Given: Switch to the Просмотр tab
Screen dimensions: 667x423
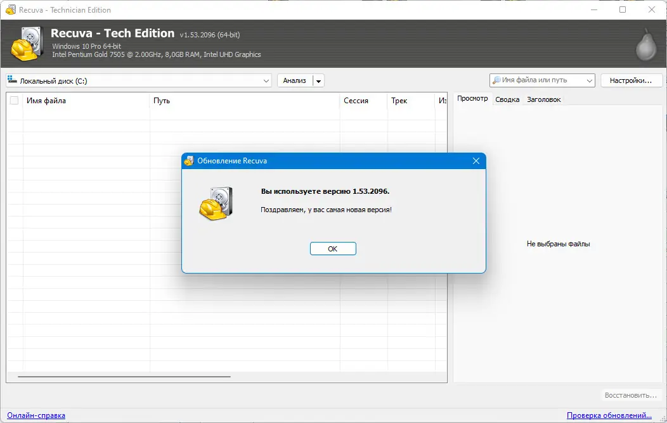Looking at the screenshot, I should click(x=472, y=99).
